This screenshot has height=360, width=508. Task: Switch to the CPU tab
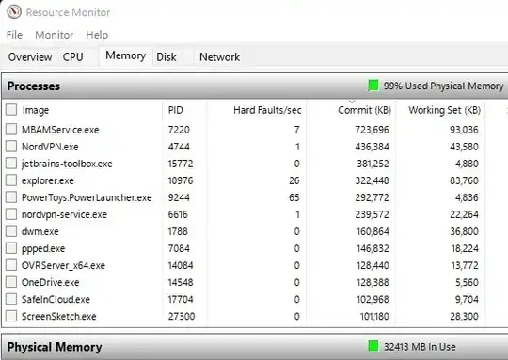pyautogui.click(x=72, y=57)
